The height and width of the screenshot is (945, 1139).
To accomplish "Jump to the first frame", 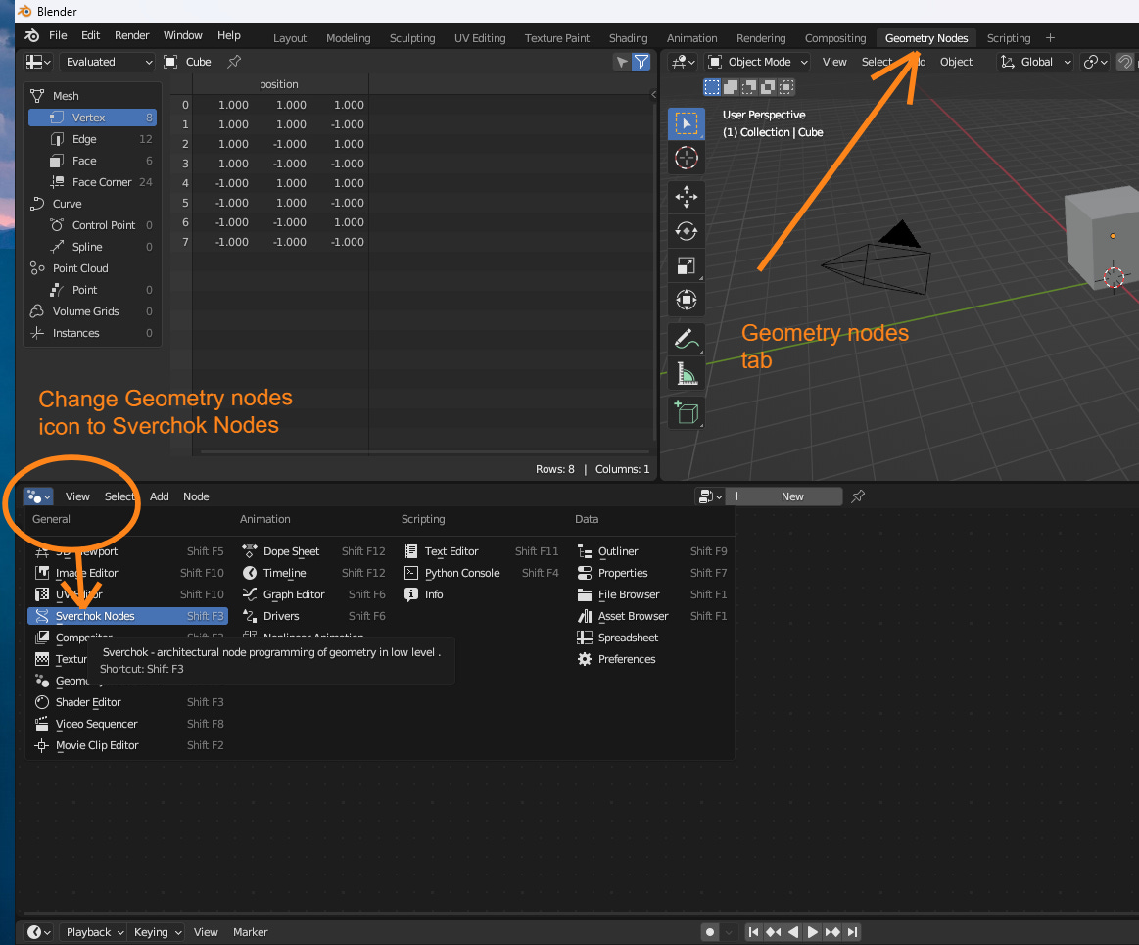I will [753, 932].
